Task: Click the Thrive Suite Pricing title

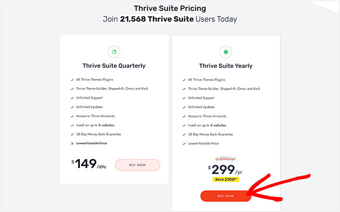Action: click(x=170, y=8)
